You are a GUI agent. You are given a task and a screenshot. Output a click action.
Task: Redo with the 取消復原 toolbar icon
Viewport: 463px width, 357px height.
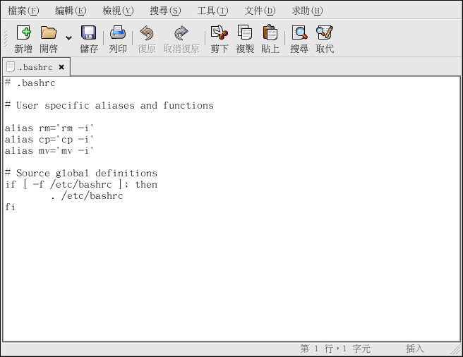click(181, 34)
